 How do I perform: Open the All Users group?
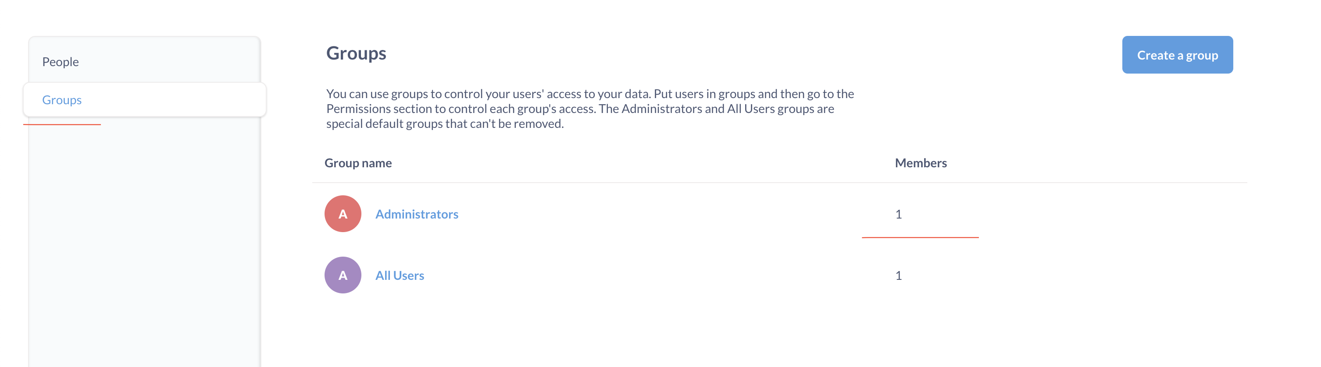[400, 275]
